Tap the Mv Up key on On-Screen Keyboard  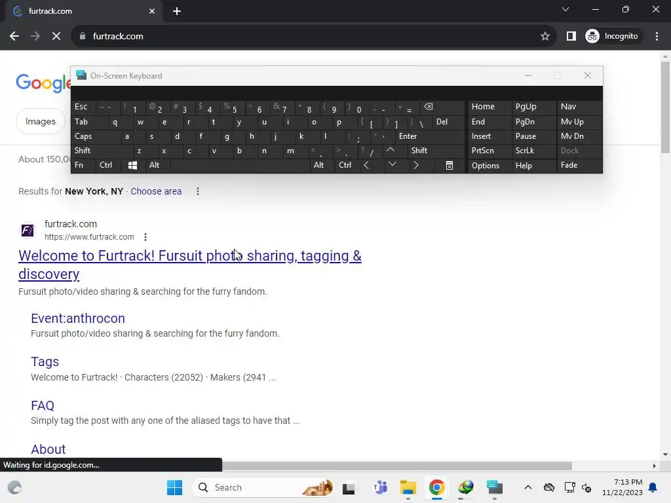(x=579, y=122)
